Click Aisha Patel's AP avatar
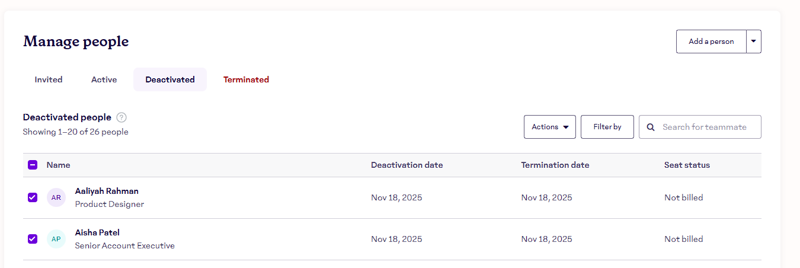The width and height of the screenshot is (800, 268). [x=56, y=239]
